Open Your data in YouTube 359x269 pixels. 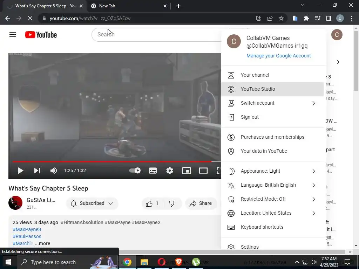[272, 151]
